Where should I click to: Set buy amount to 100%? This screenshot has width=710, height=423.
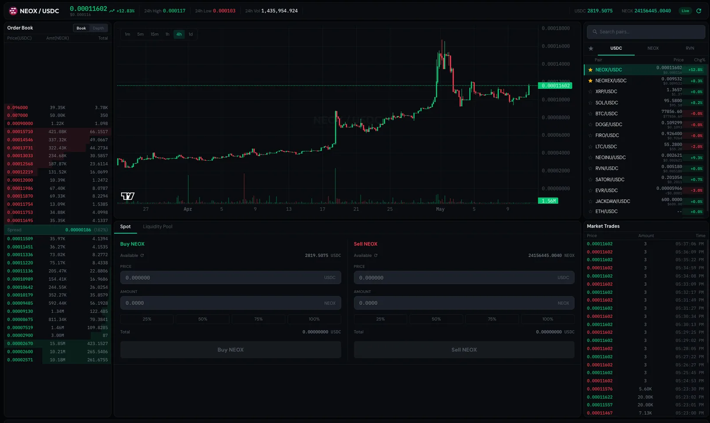(314, 319)
